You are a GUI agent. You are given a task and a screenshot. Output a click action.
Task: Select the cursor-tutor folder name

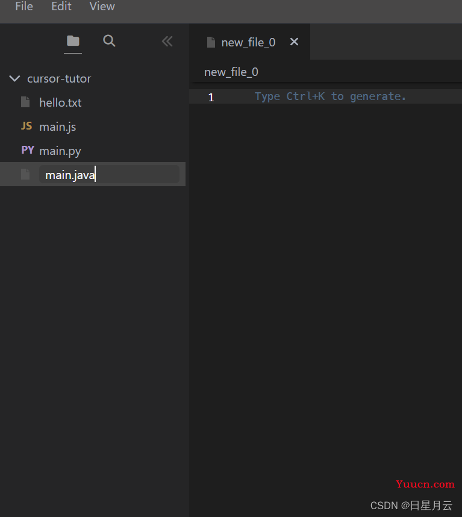pyautogui.click(x=59, y=78)
